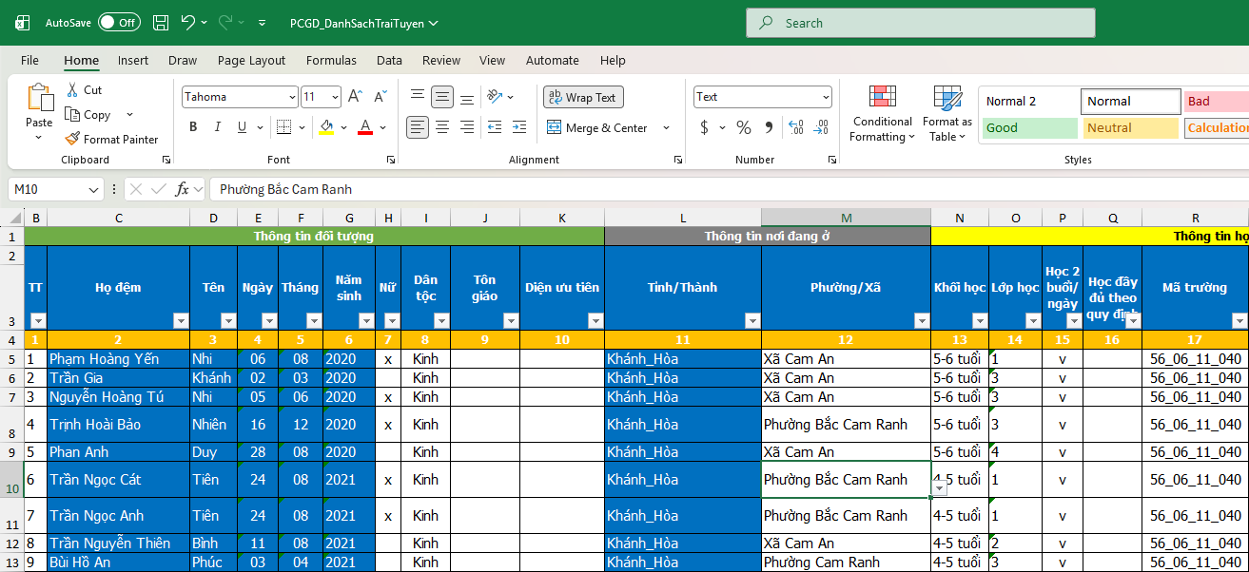Center text horizontally in cell
This screenshot has height=572, width=1249.
pyautogui.click(x=442, y=127)
